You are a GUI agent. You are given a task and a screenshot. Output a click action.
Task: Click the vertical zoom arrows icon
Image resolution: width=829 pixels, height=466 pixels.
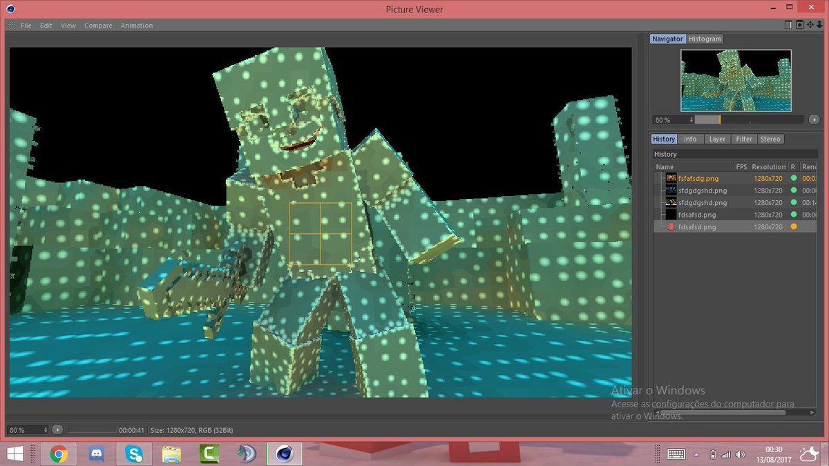coord(819,25)
